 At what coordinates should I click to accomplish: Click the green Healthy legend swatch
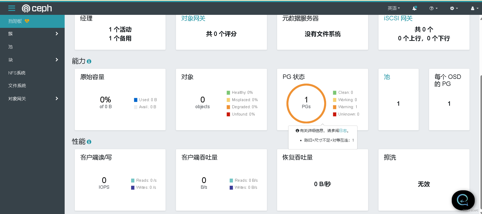click(x=228, y=93)
